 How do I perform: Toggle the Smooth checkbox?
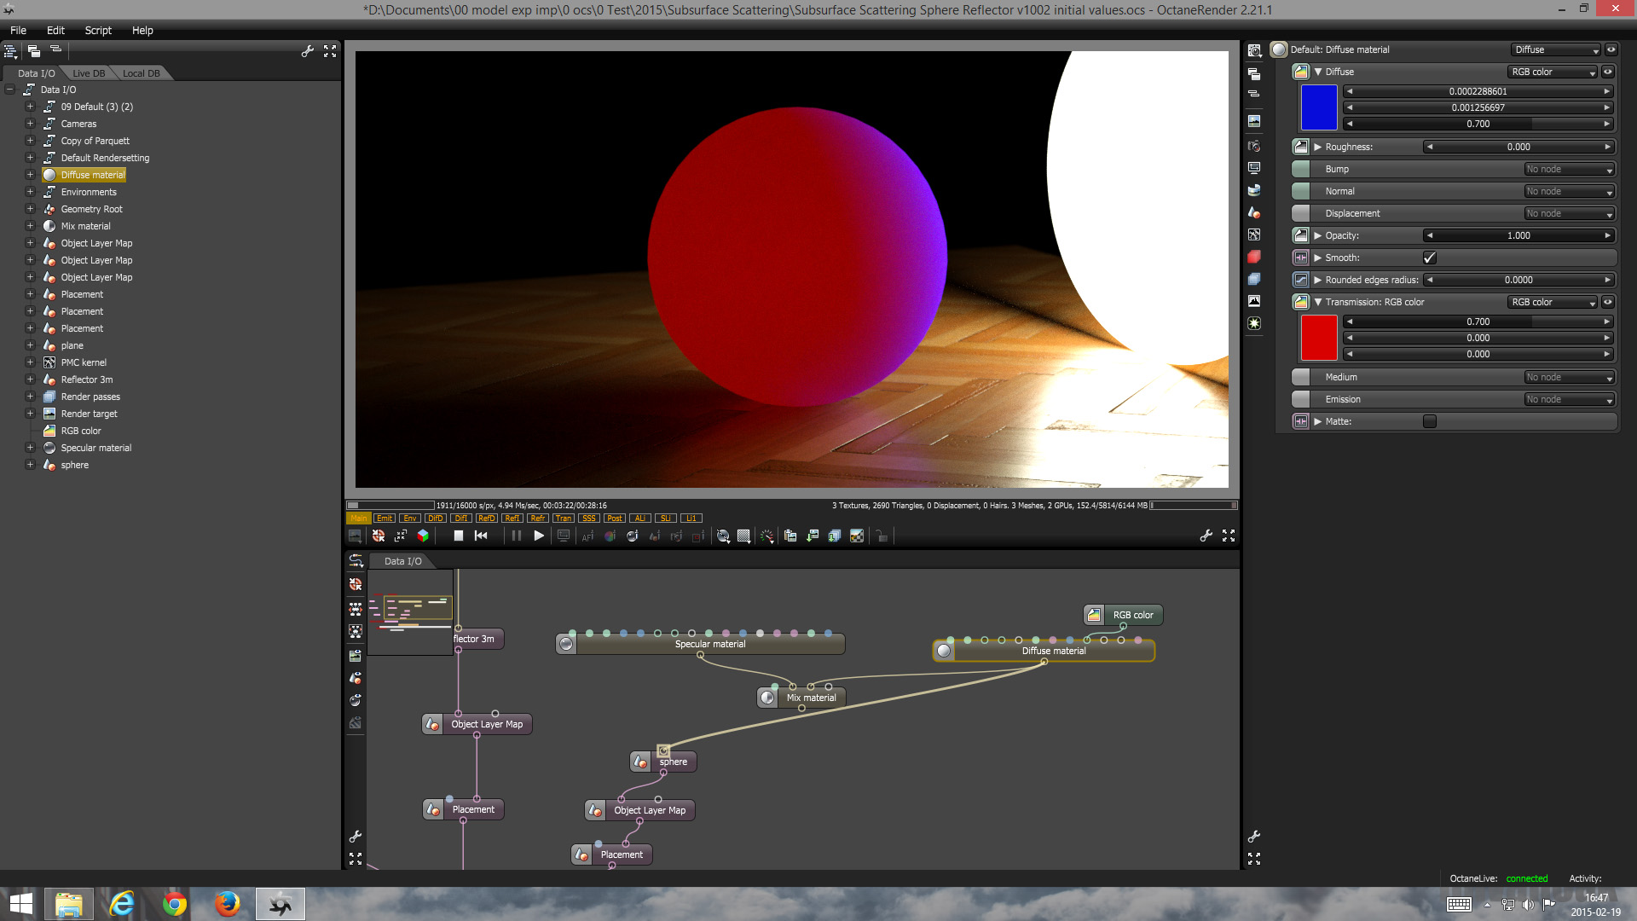tap(1430, 258)
